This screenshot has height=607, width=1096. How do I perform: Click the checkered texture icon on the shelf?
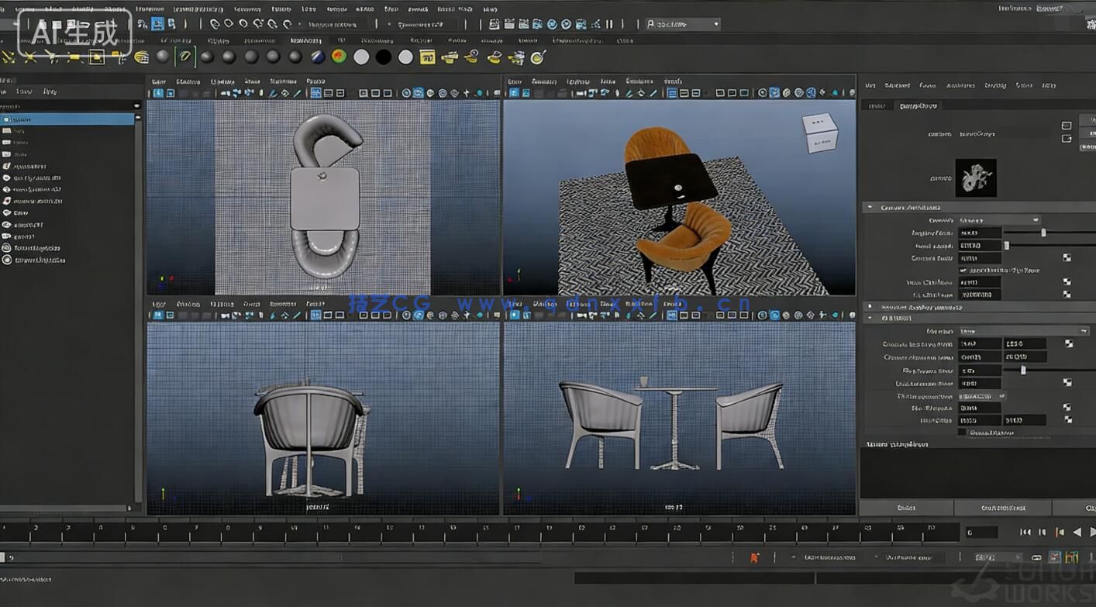426,57
